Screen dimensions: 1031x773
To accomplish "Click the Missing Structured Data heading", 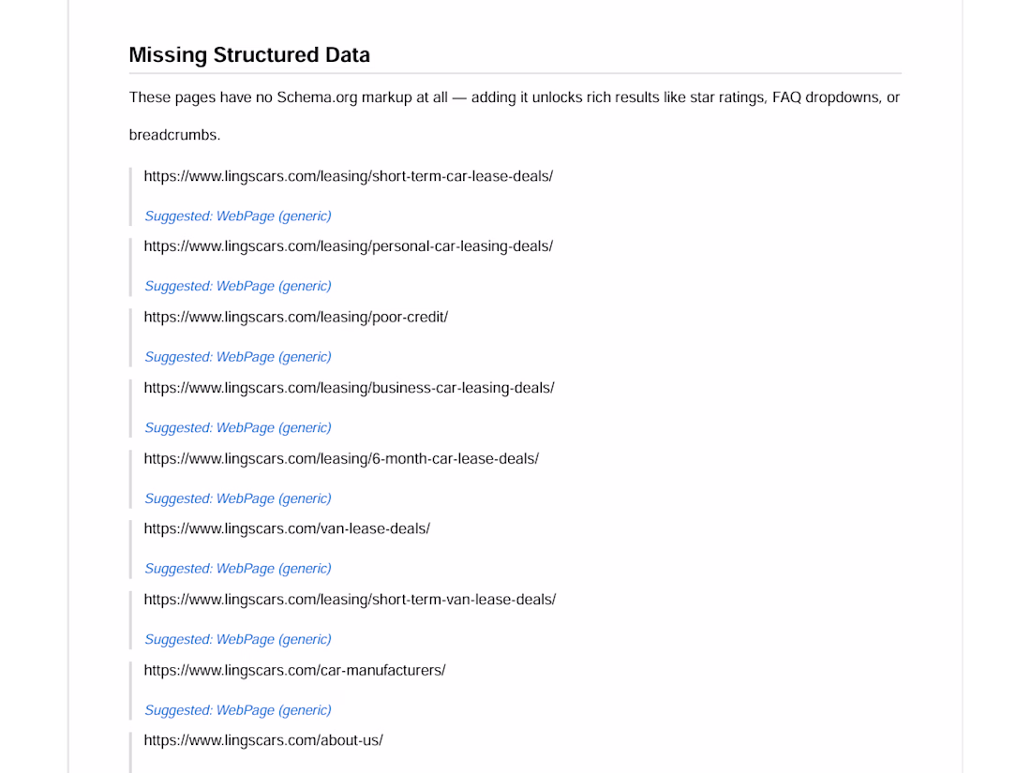I will click(x=249, y=54).
